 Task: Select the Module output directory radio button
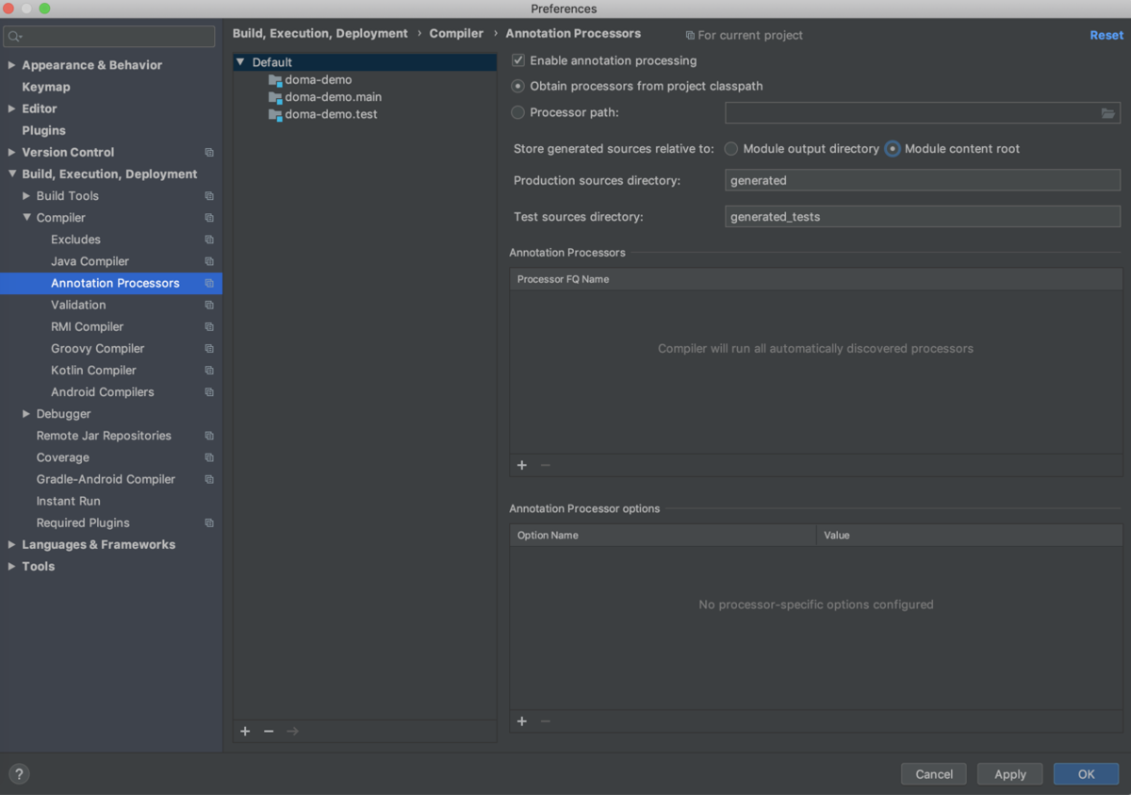click(x=730, y=148)
